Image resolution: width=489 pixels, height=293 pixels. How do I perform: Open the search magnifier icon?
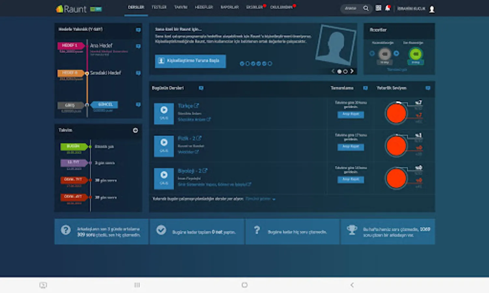[366, 8]
